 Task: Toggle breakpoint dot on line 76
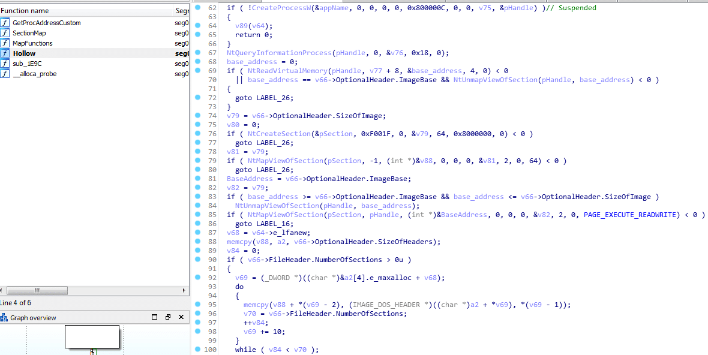tap(198, 134)
